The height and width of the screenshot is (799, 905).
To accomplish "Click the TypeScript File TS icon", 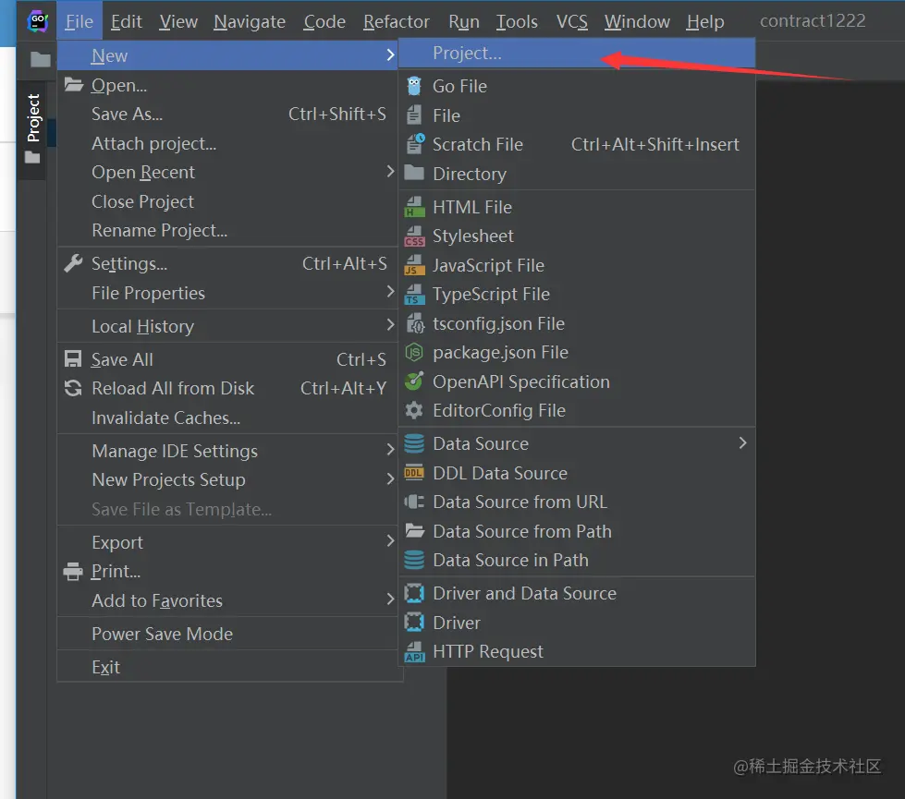I will click(414, 295).
